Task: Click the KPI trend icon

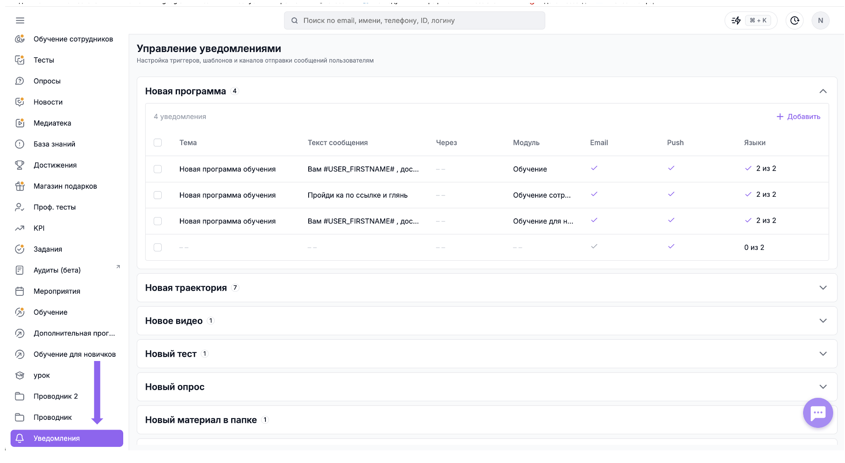Action: tap(20, 228)
